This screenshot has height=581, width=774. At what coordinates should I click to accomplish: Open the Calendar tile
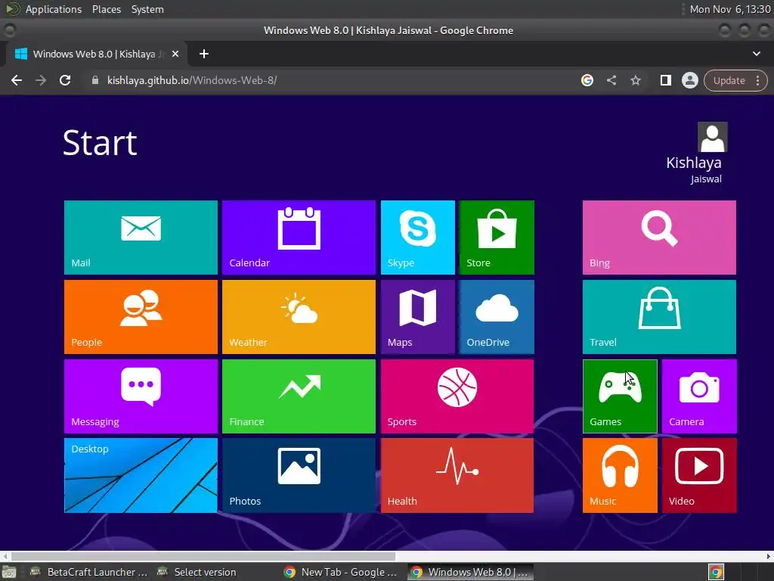(299, 237)
